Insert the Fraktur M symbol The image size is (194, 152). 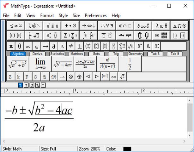[x=54, y=77]
